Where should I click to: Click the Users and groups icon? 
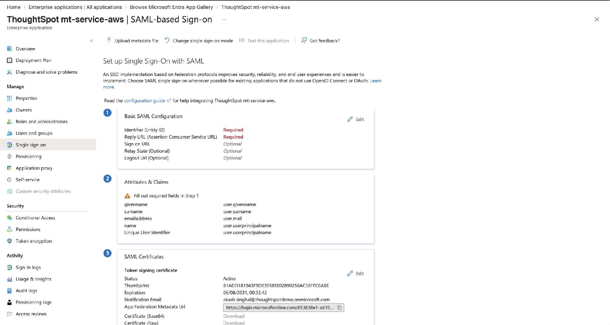click(x=10, y=133)
